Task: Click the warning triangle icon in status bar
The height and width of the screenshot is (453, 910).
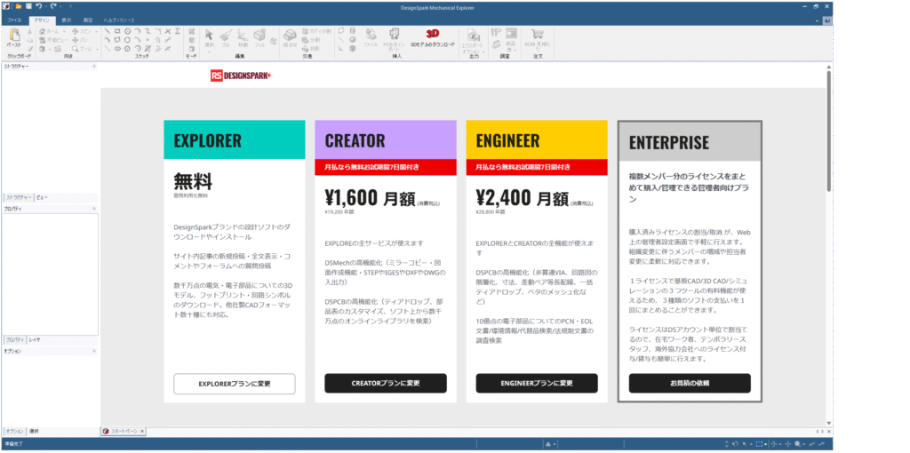Action: click(x=547, y=444)
